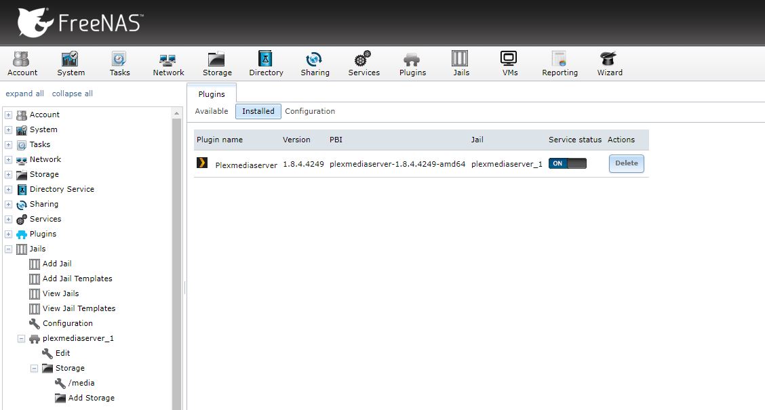
Task: Click the FreeNAS logo
Action: tap(81, 22)
